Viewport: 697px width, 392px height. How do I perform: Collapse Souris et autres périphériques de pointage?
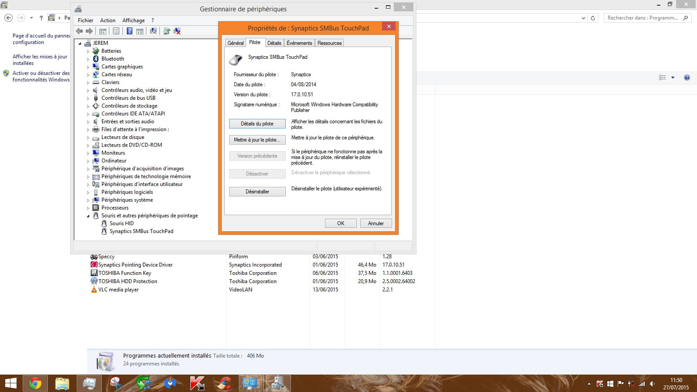point(88,216)
